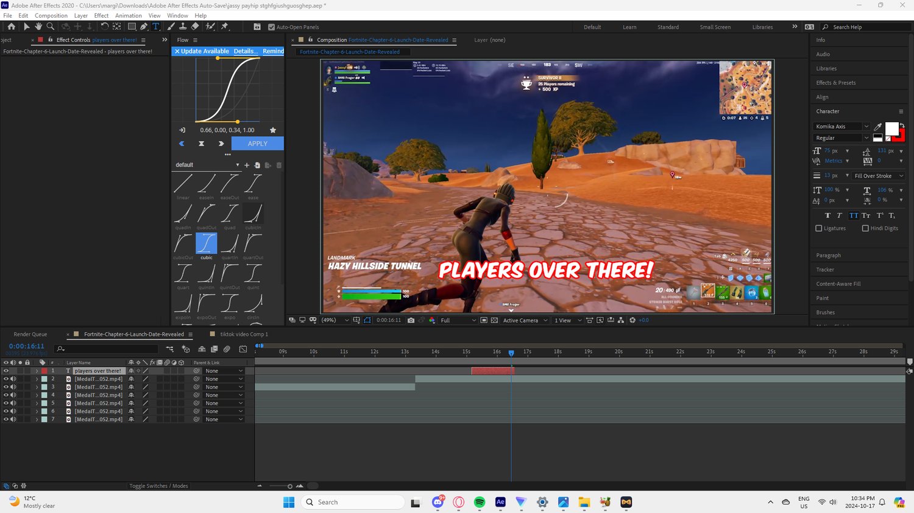914x513 pixels.
Task: Open the Composition menu
Action: pyautogui.click(x=51, y=15)
